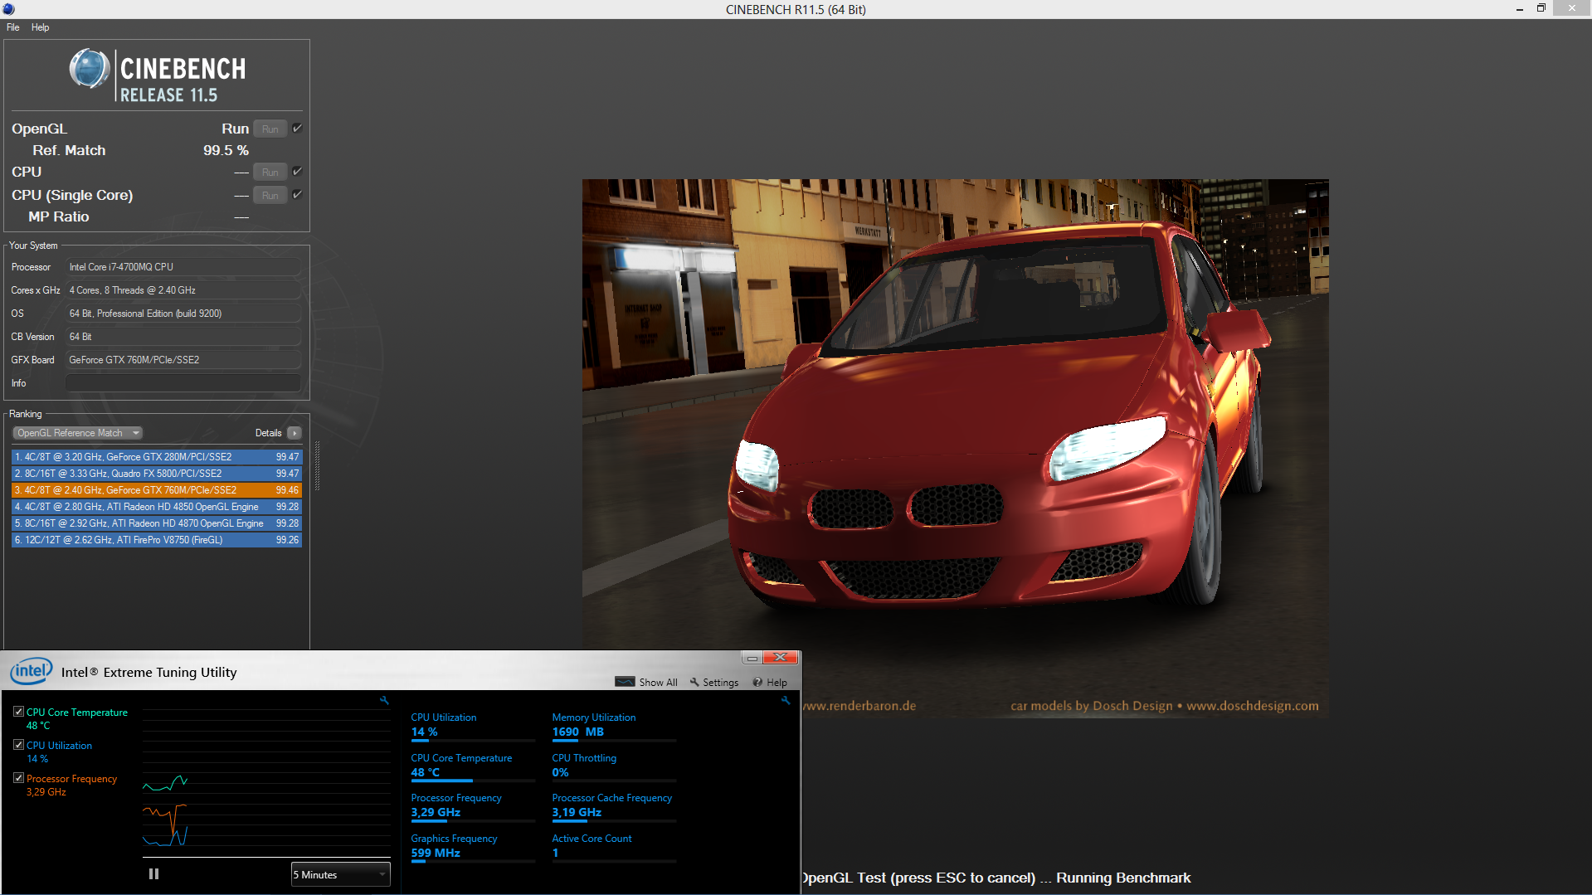Toggle CPU Core Temperature graph checkbox
Screen dimensions: 1592x895
[x=18, y=712]
